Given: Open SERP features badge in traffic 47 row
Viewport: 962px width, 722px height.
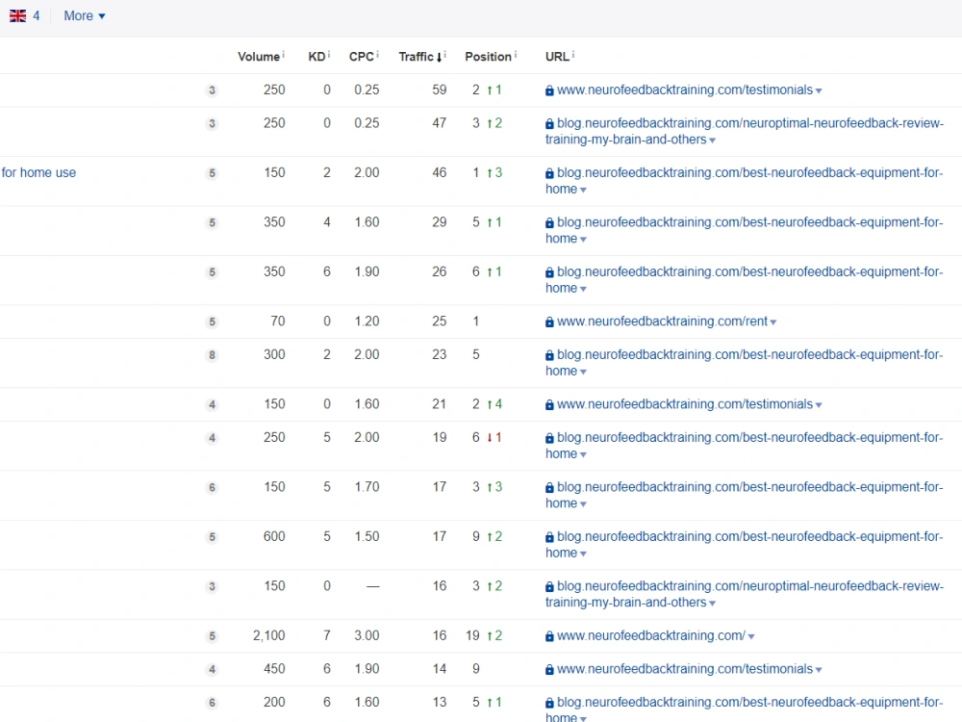Looking at the screenshot, I should coord(212,123).
